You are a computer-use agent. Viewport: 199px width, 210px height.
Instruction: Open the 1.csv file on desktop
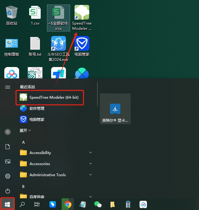(x=35, y=15)
